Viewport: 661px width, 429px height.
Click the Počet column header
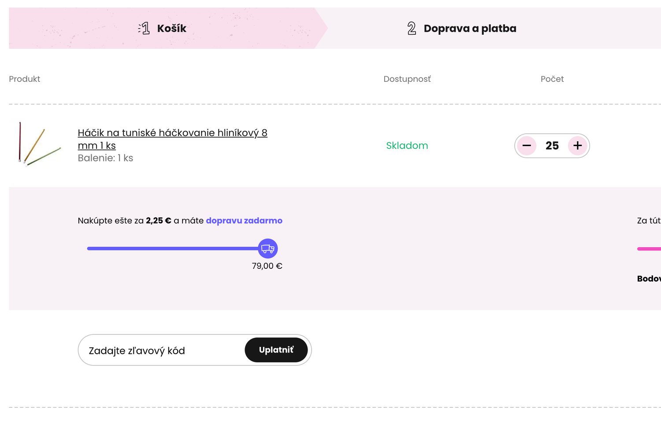(x=552, y=79)
